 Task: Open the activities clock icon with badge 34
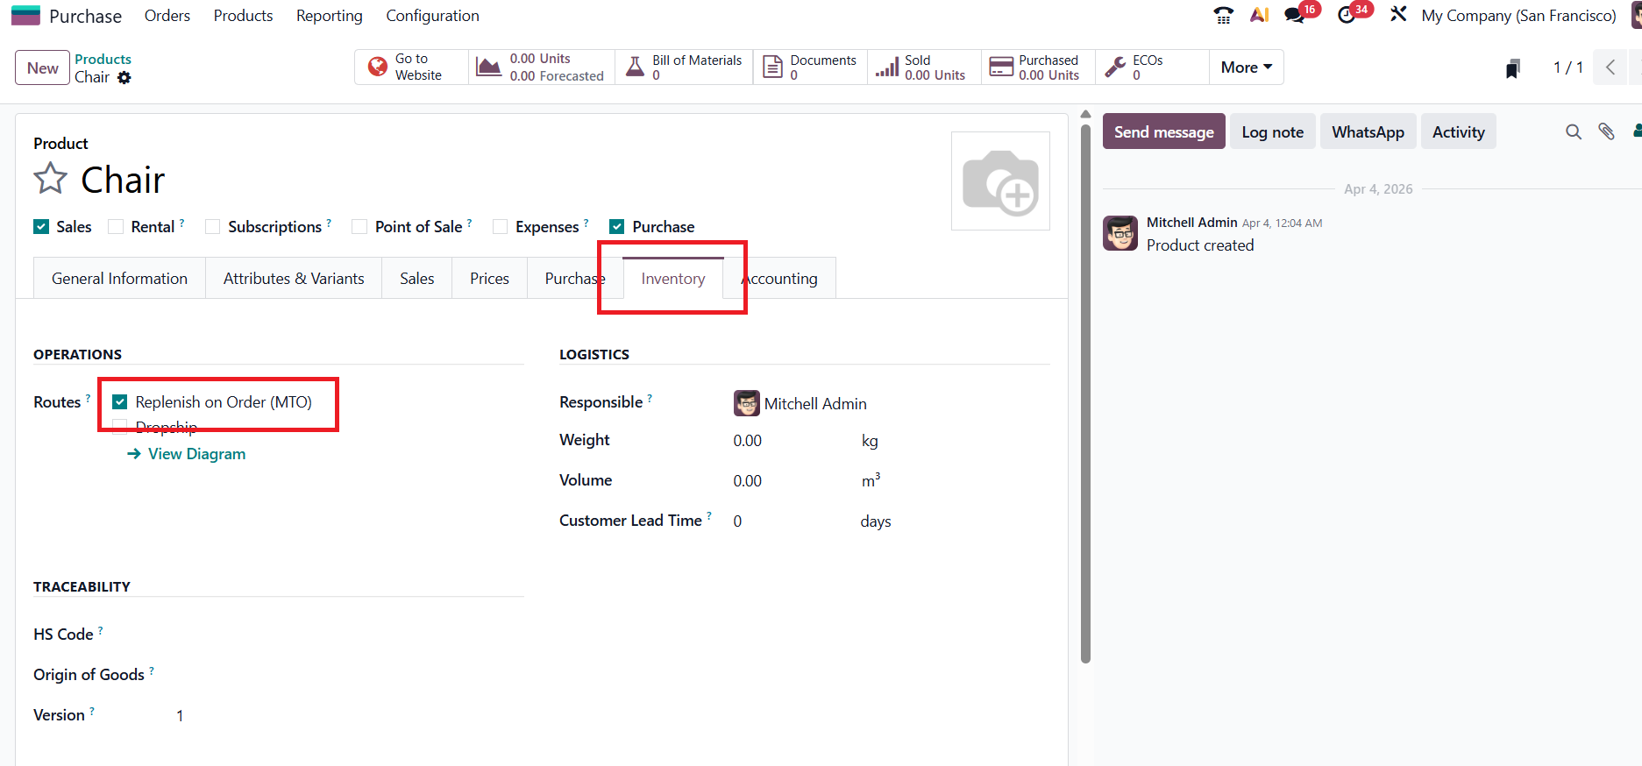point(1347,15)
